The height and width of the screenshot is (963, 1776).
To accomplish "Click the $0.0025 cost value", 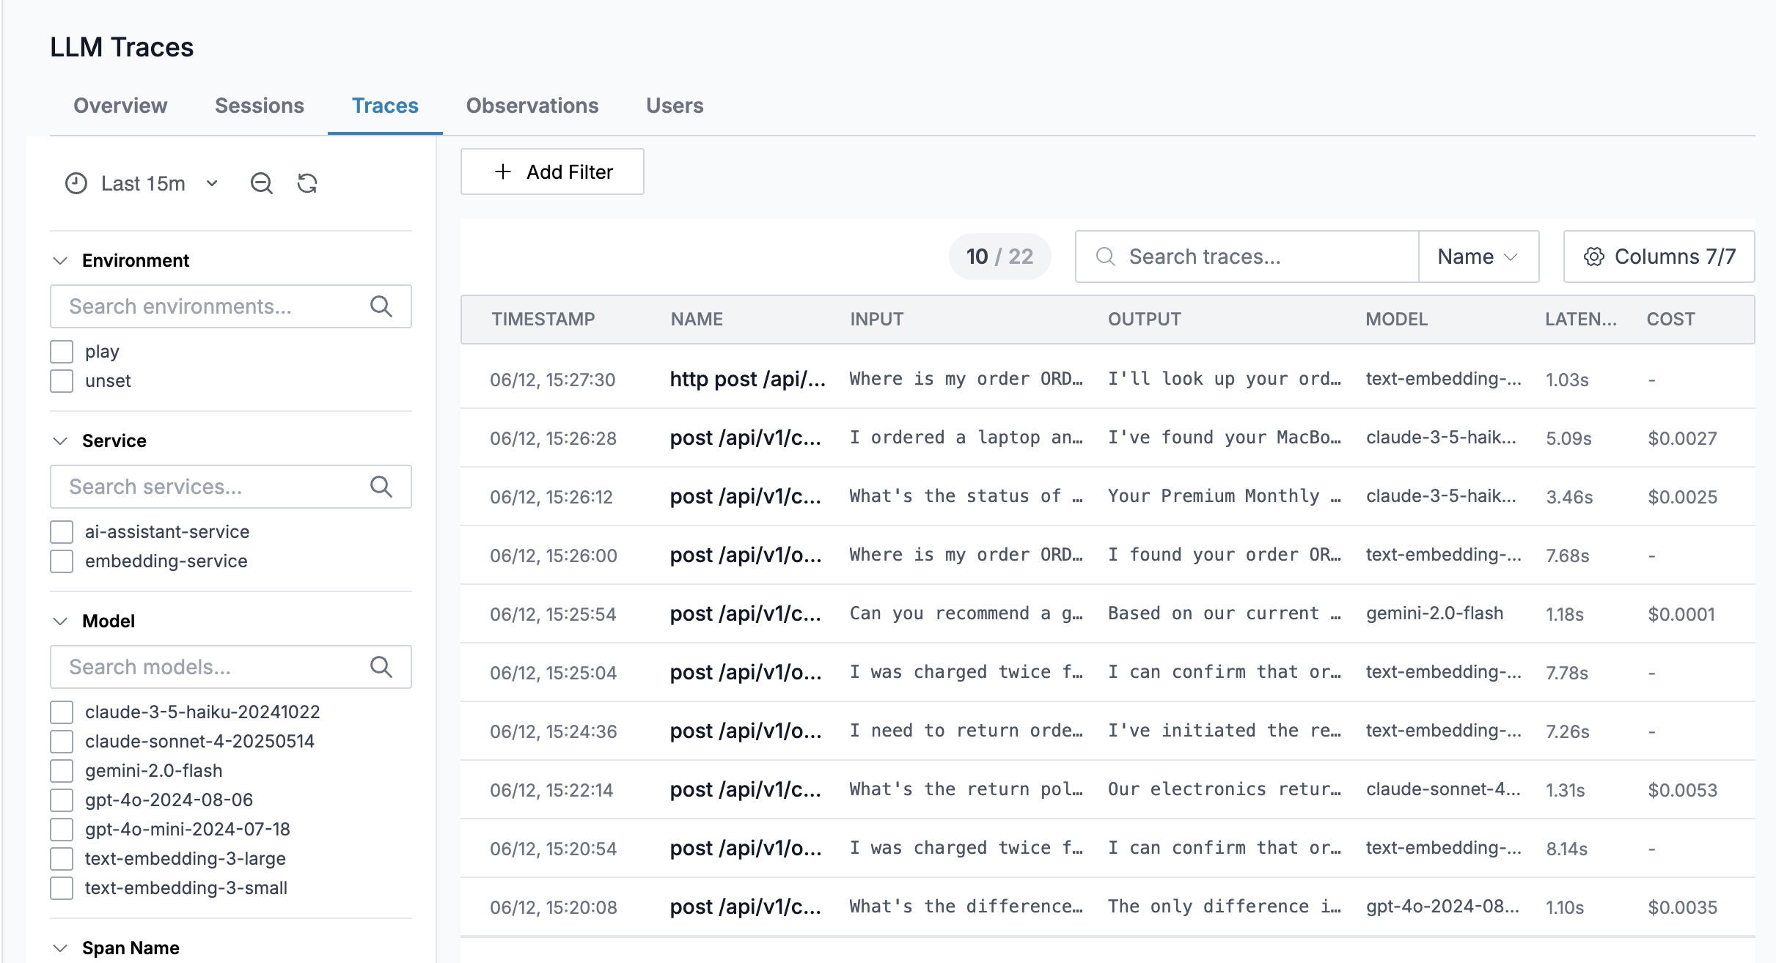I will point(1683,497).
